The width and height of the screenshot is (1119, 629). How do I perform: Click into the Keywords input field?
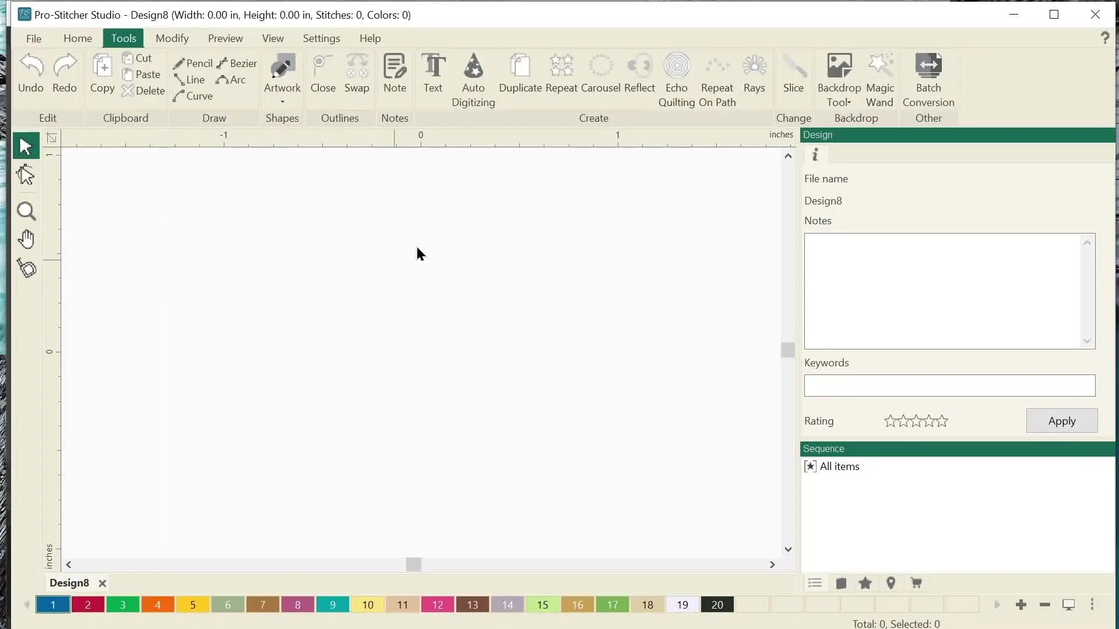pos(949,386)
